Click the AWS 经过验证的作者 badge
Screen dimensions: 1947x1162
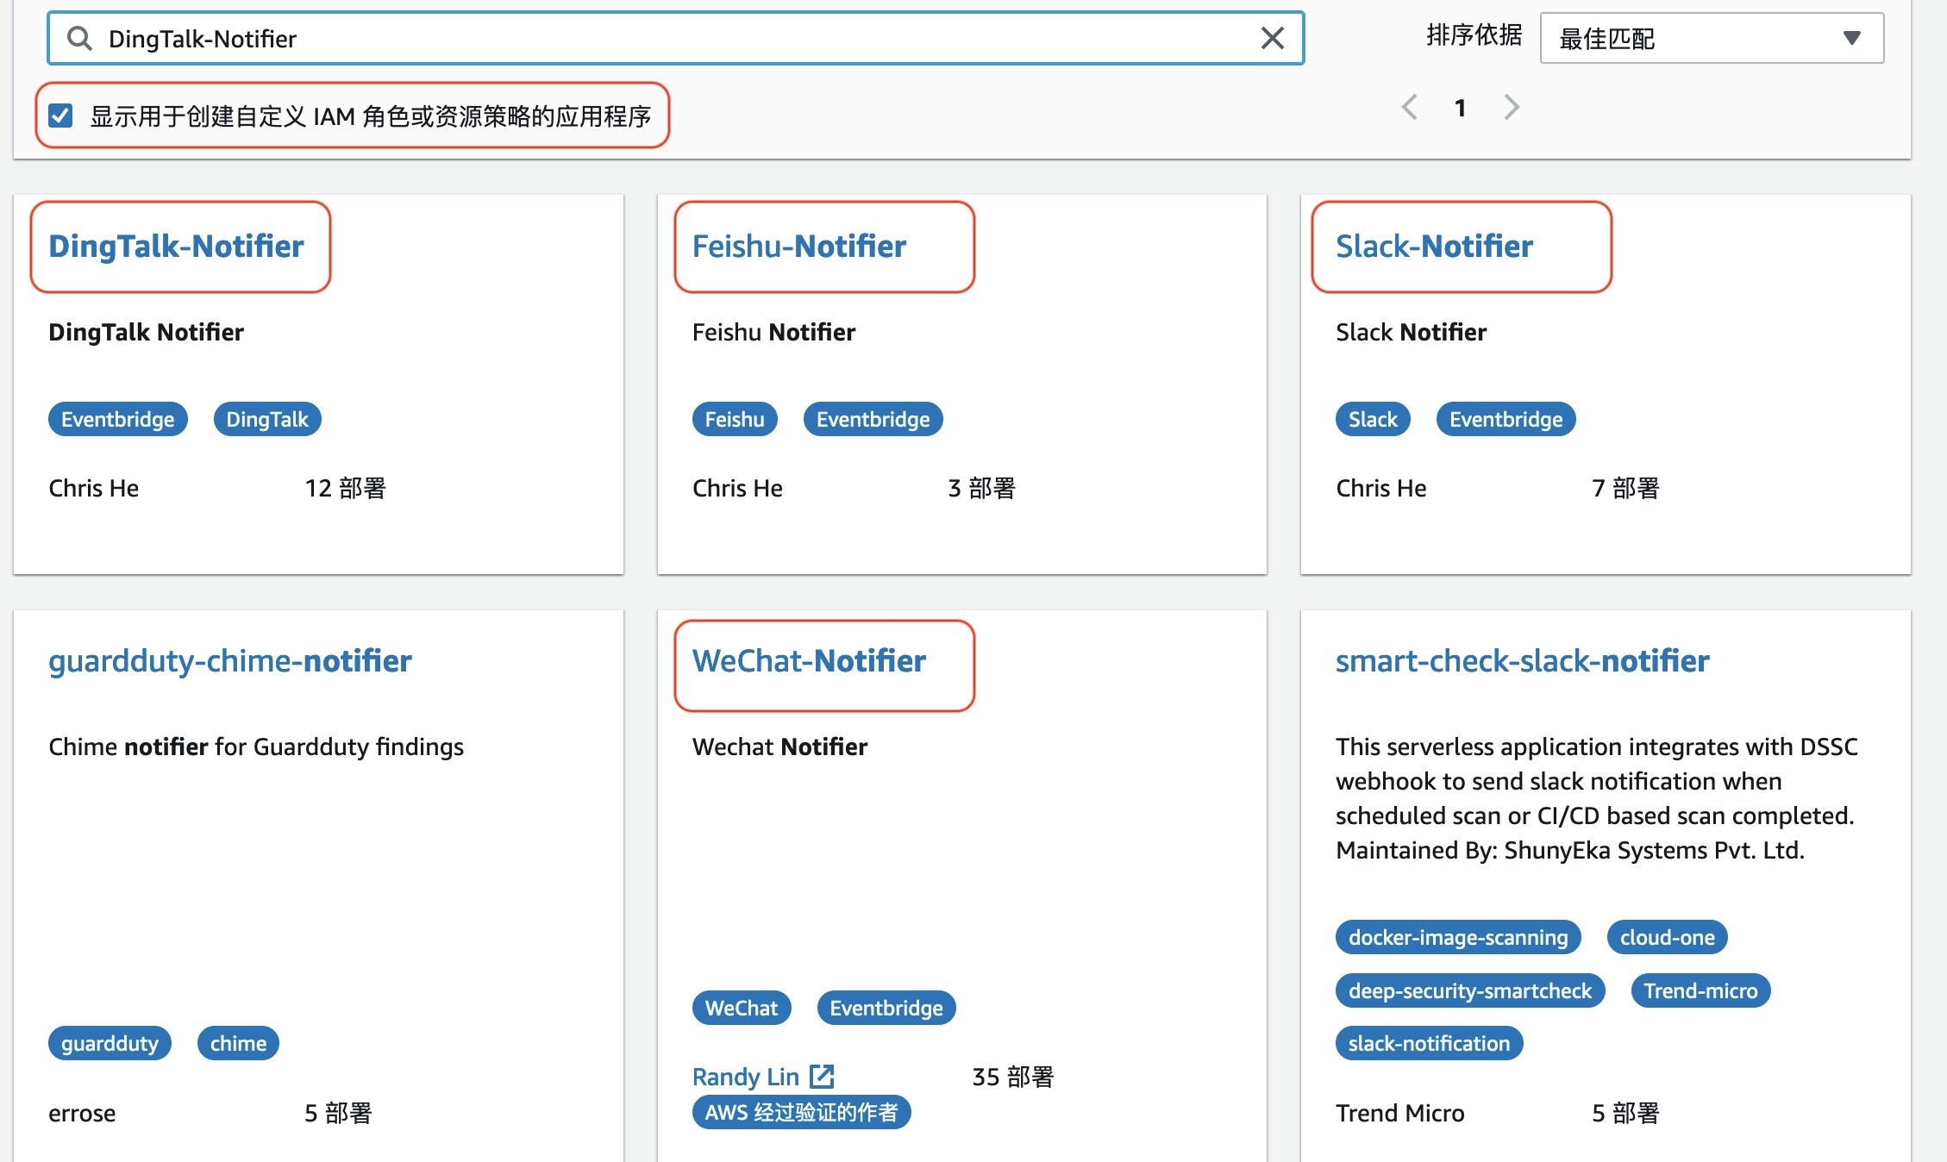point(800,1113)
